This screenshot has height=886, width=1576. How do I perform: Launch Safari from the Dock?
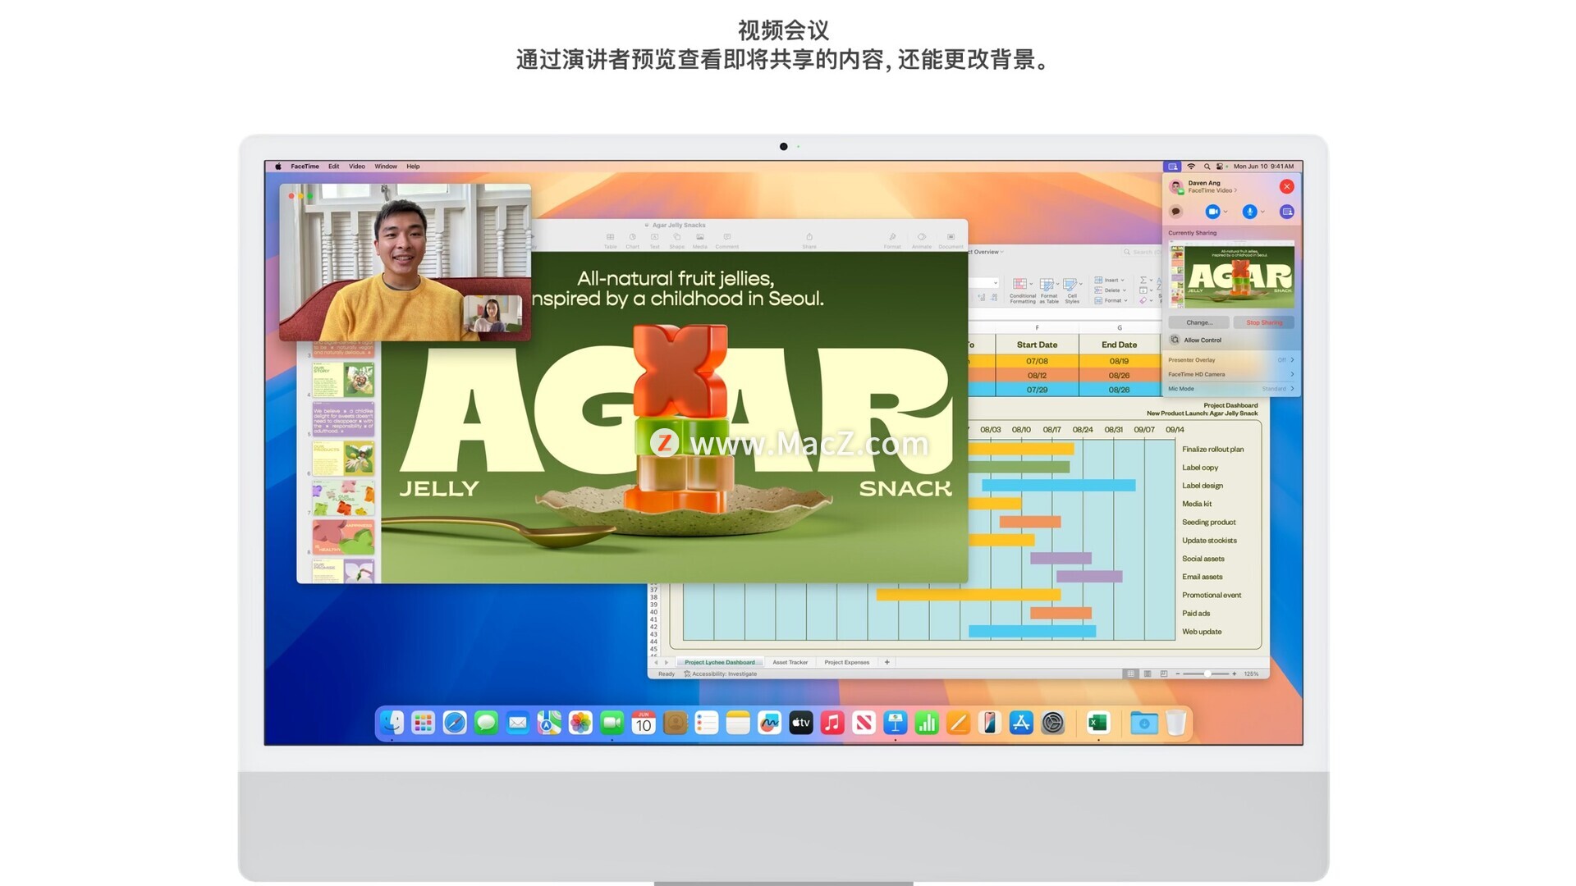tap(455, 723)
